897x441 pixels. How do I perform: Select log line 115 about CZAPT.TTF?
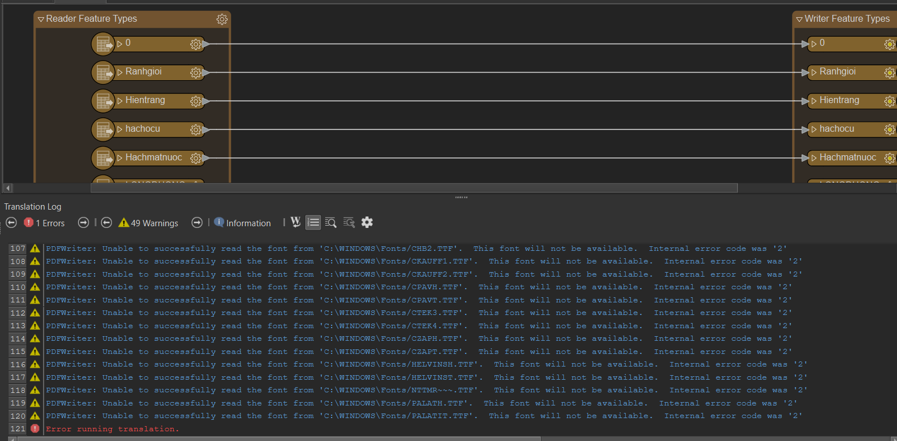coord(419,352)
